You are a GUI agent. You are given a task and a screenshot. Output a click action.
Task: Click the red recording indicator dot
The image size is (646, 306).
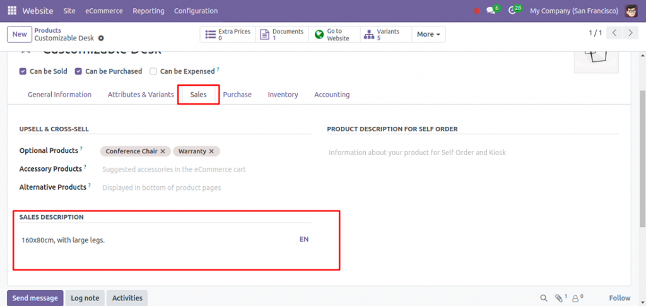pos(477,11)
